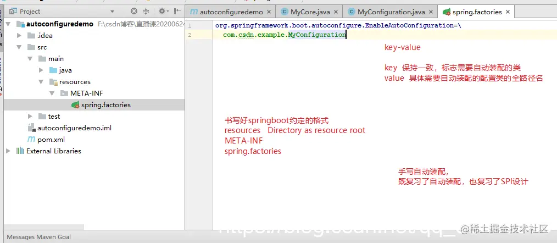The image size is (557, 243).
Task: Click line number 2 in the gutter
Action: pyautogui.click(x=190, y=35)
